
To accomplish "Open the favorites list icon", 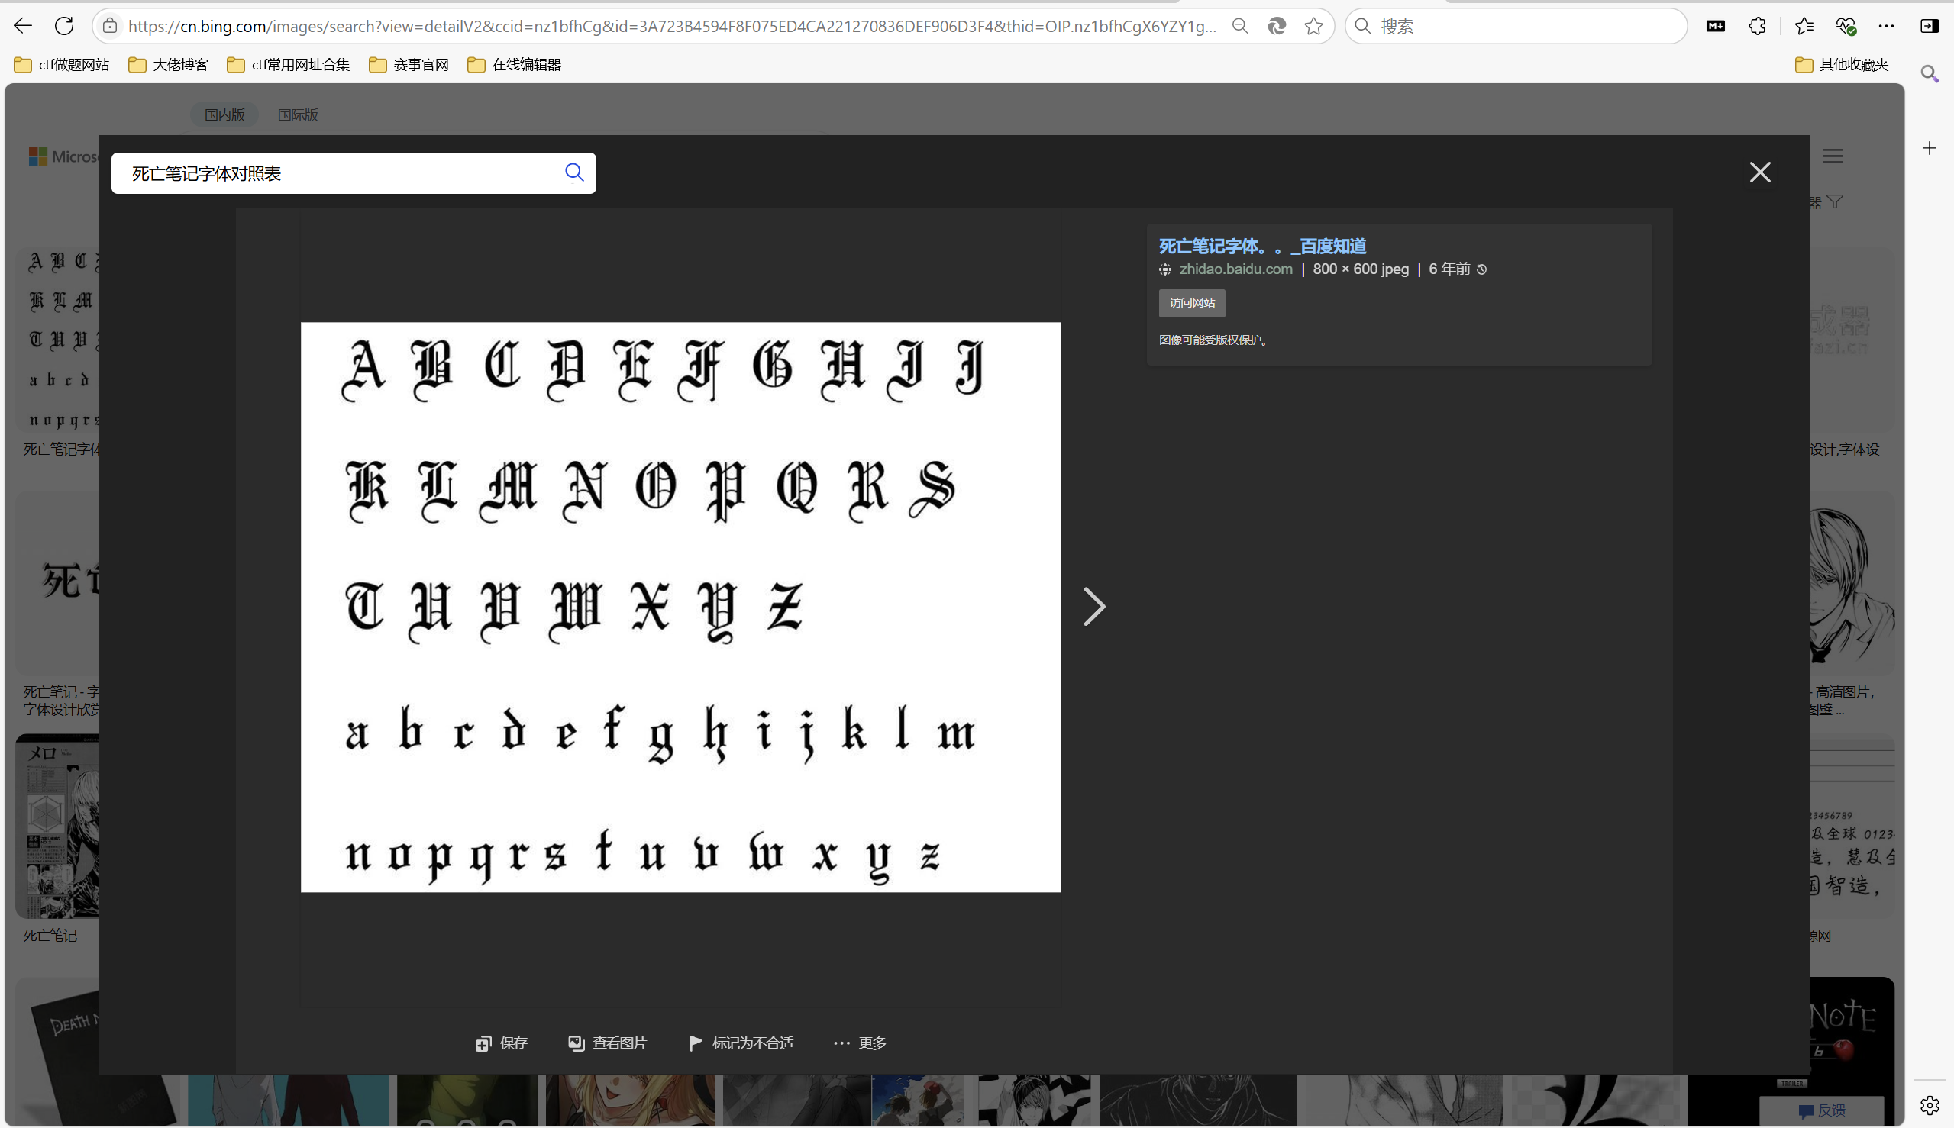I will point(1804,27).
